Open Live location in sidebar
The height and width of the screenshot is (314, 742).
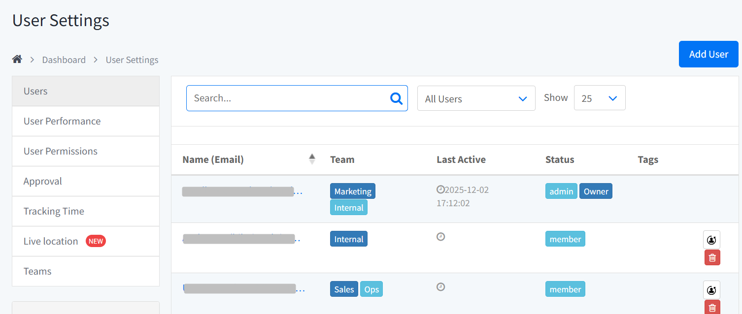[x=51, y=241]
